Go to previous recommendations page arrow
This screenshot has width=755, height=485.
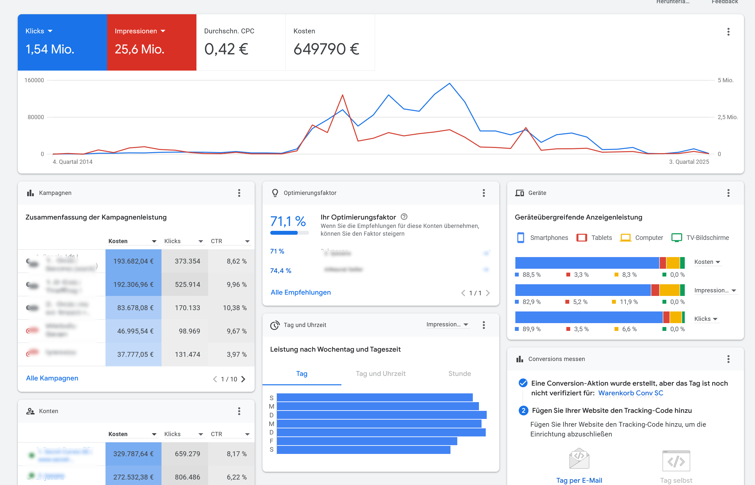463,293
